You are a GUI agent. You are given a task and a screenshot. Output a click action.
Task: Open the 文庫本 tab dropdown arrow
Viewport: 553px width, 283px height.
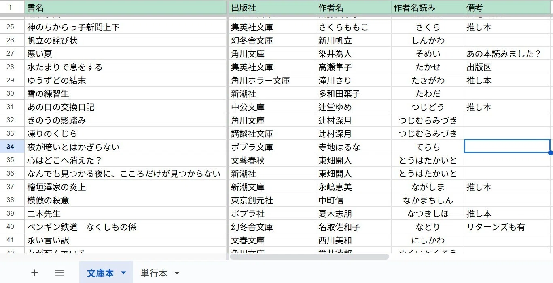(124, 273)
